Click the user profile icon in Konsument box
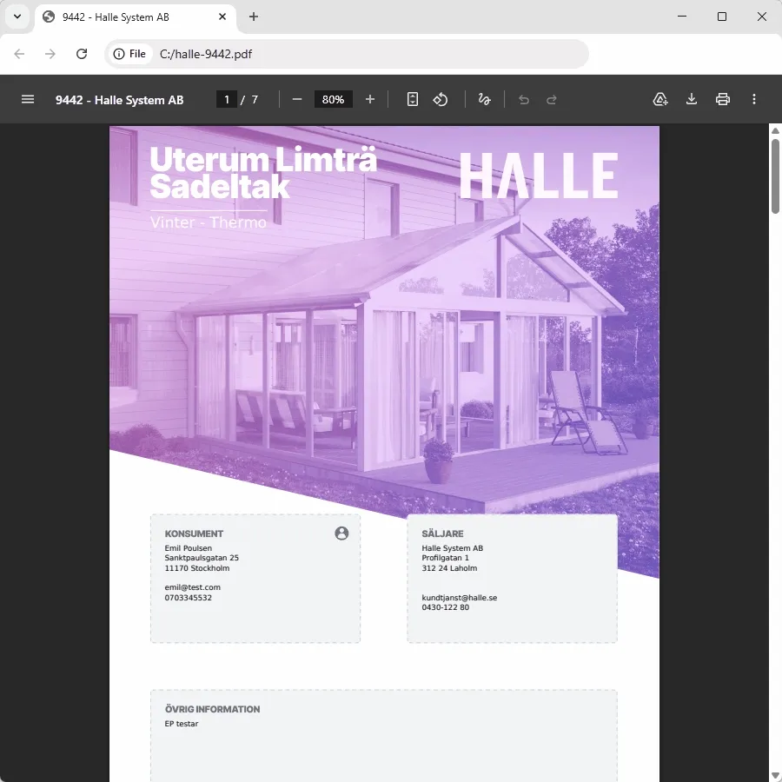 click(341, 533)
